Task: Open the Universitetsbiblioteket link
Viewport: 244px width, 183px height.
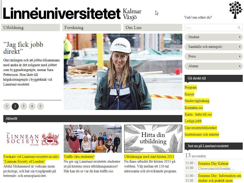Action: [201, 128]
